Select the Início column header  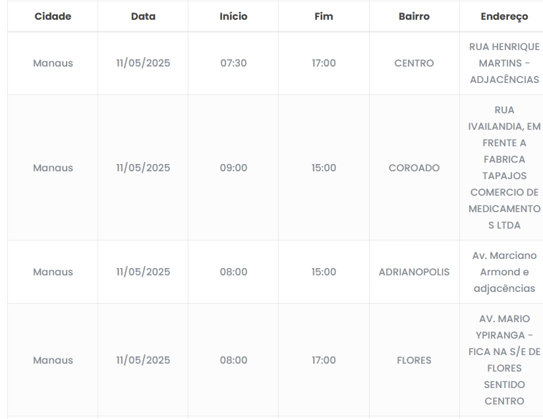[233, 16]
